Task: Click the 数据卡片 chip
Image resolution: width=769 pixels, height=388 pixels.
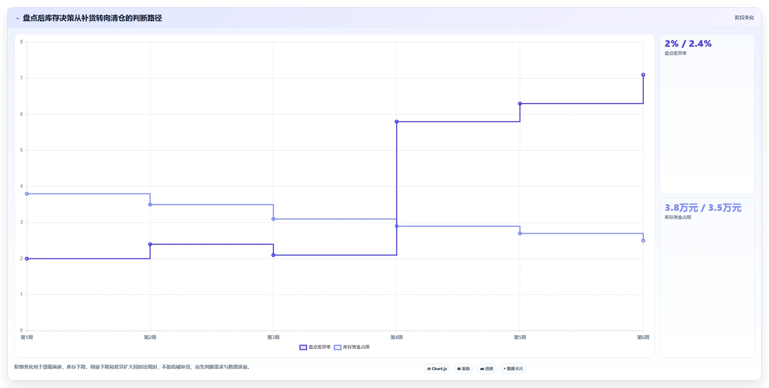Action: point(513,369)
